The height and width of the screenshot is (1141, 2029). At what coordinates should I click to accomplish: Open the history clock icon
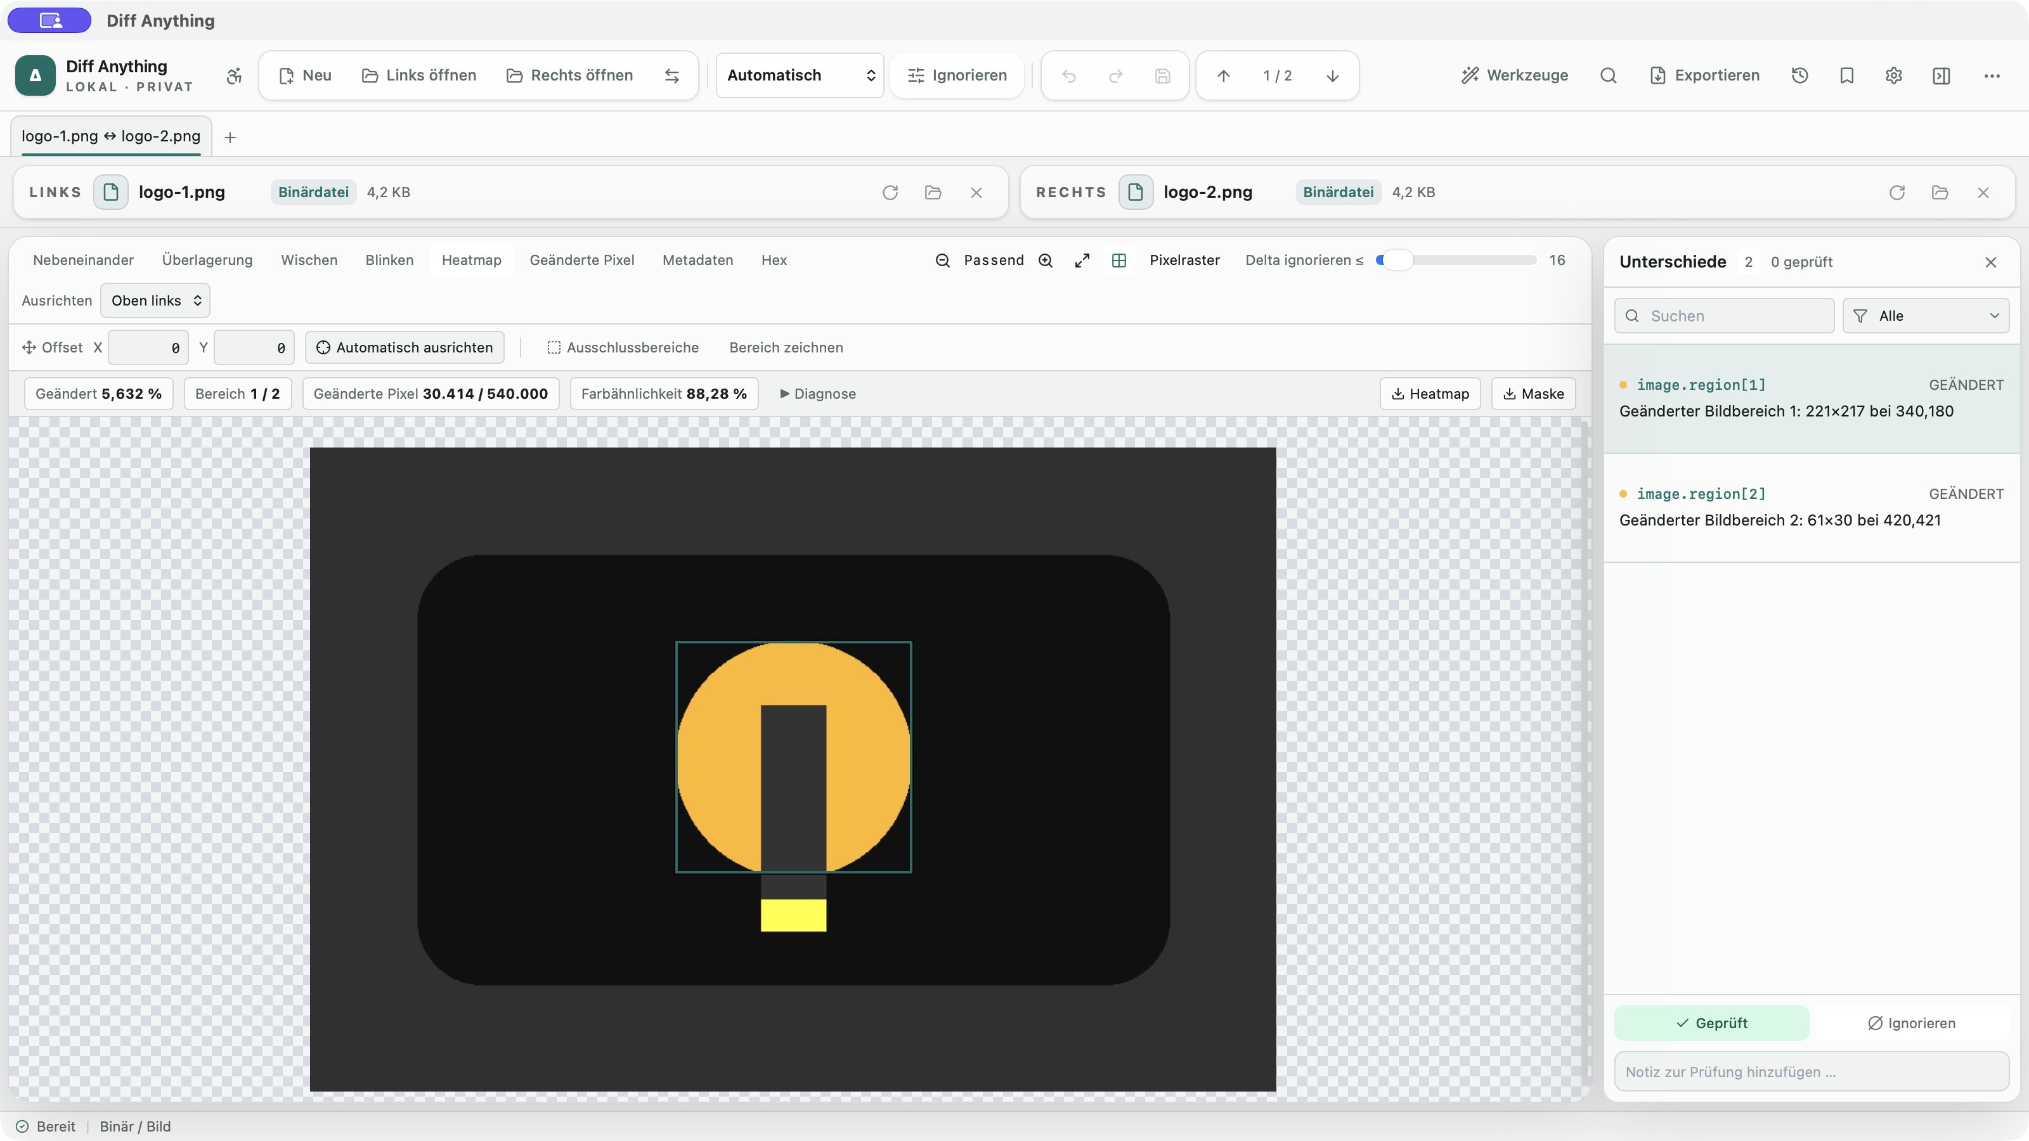(1800, 75)
